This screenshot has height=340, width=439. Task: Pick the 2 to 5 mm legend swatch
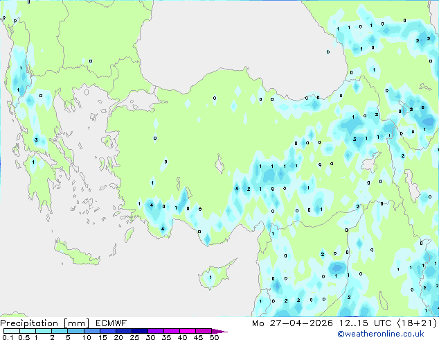click(60, 331)
